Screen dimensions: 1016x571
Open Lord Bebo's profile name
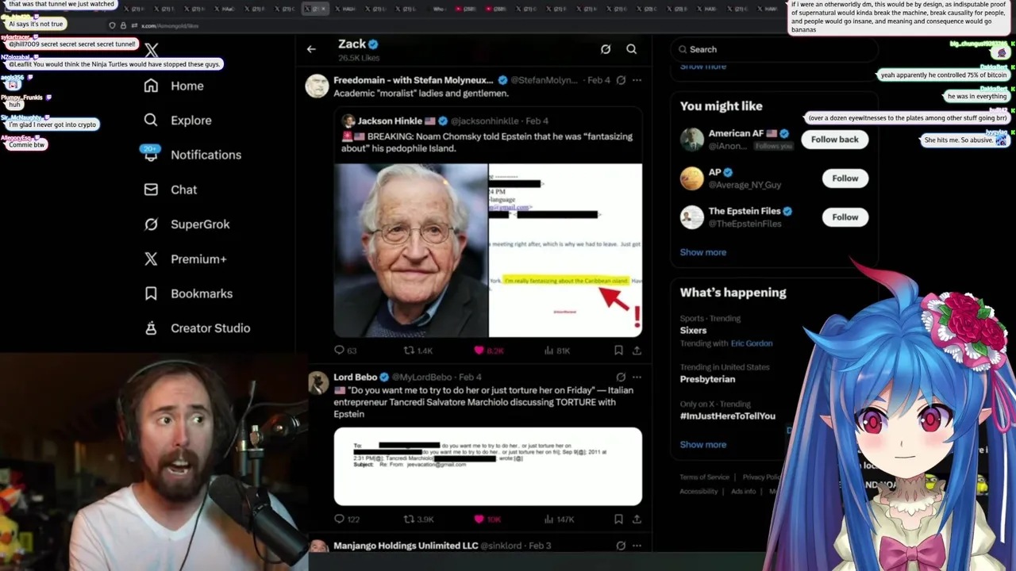355,377
